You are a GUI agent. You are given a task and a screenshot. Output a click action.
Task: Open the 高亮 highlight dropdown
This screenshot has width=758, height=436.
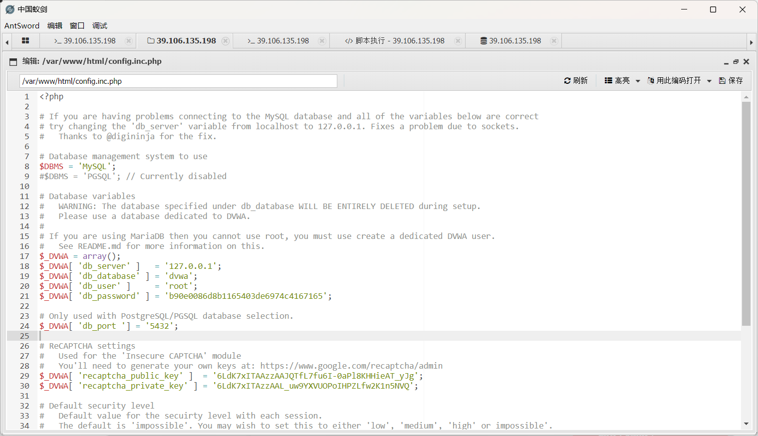pos(622,80)
